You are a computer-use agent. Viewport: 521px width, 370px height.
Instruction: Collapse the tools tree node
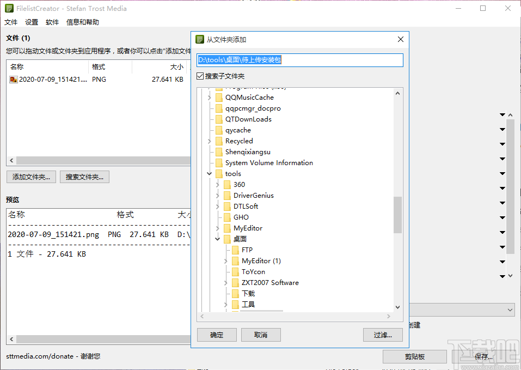point(209,173)
